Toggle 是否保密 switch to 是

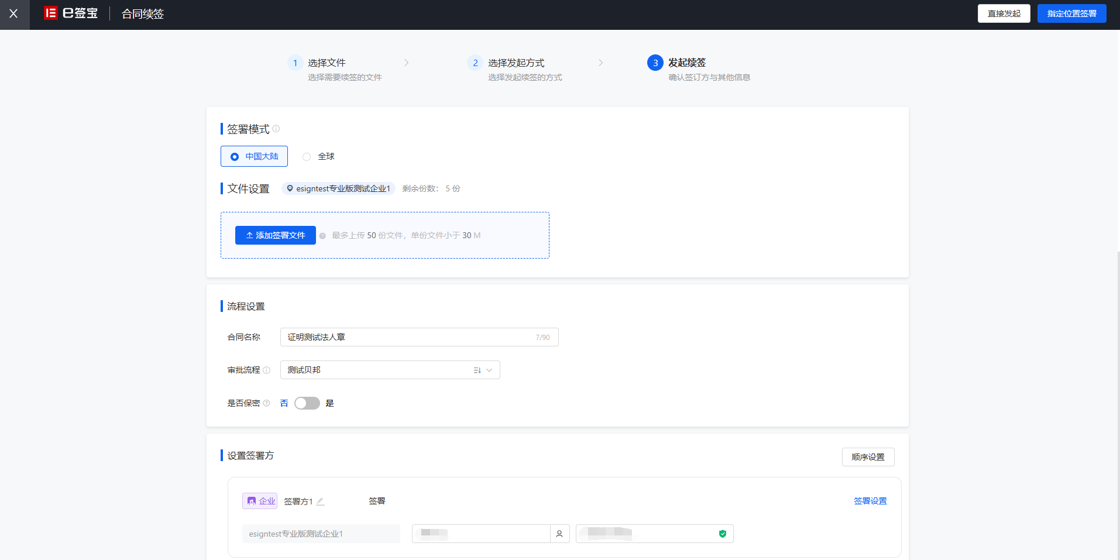(x=307, y=403)
